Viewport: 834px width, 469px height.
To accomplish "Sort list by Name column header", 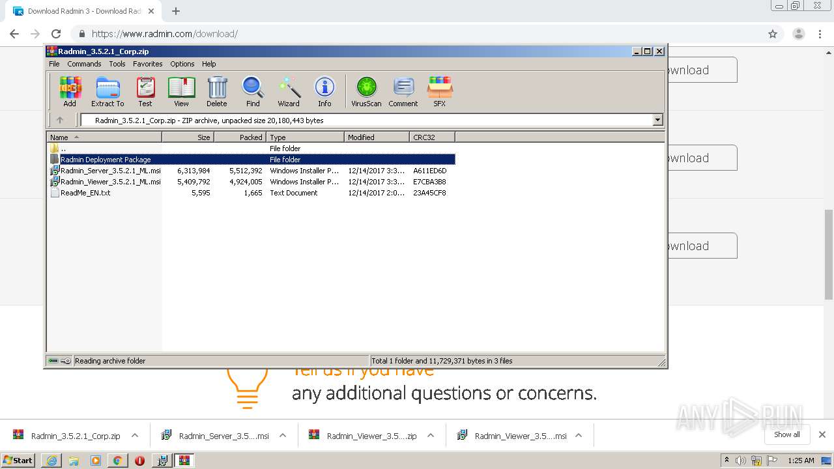I will [x=104, y=137].
